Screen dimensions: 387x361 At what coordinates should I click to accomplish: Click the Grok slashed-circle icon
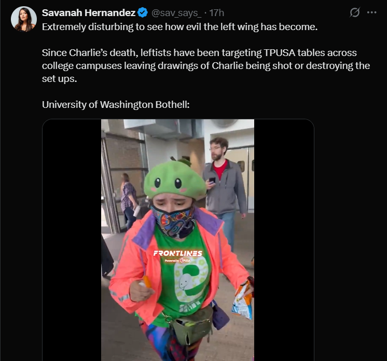point(355,12)
